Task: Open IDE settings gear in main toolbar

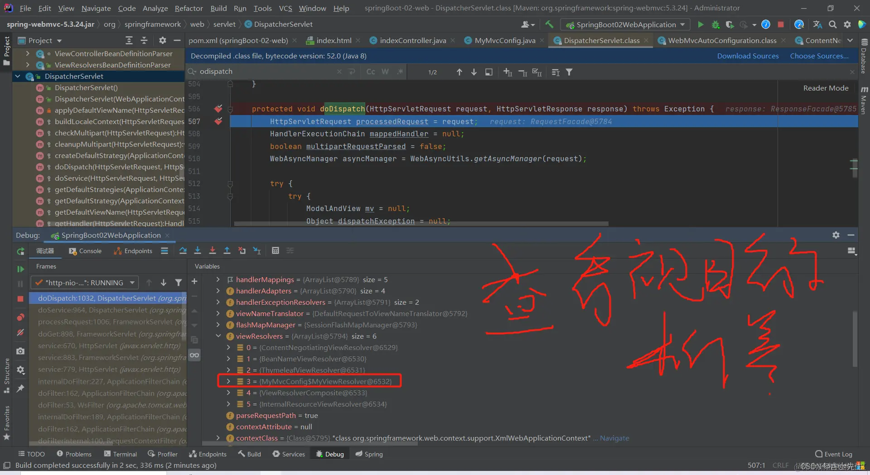Action: click(847, 24)
